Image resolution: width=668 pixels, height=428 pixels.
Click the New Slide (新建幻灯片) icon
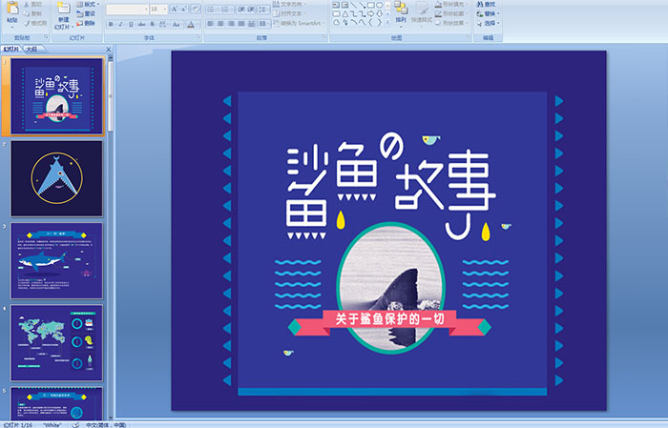click(64, 9)
